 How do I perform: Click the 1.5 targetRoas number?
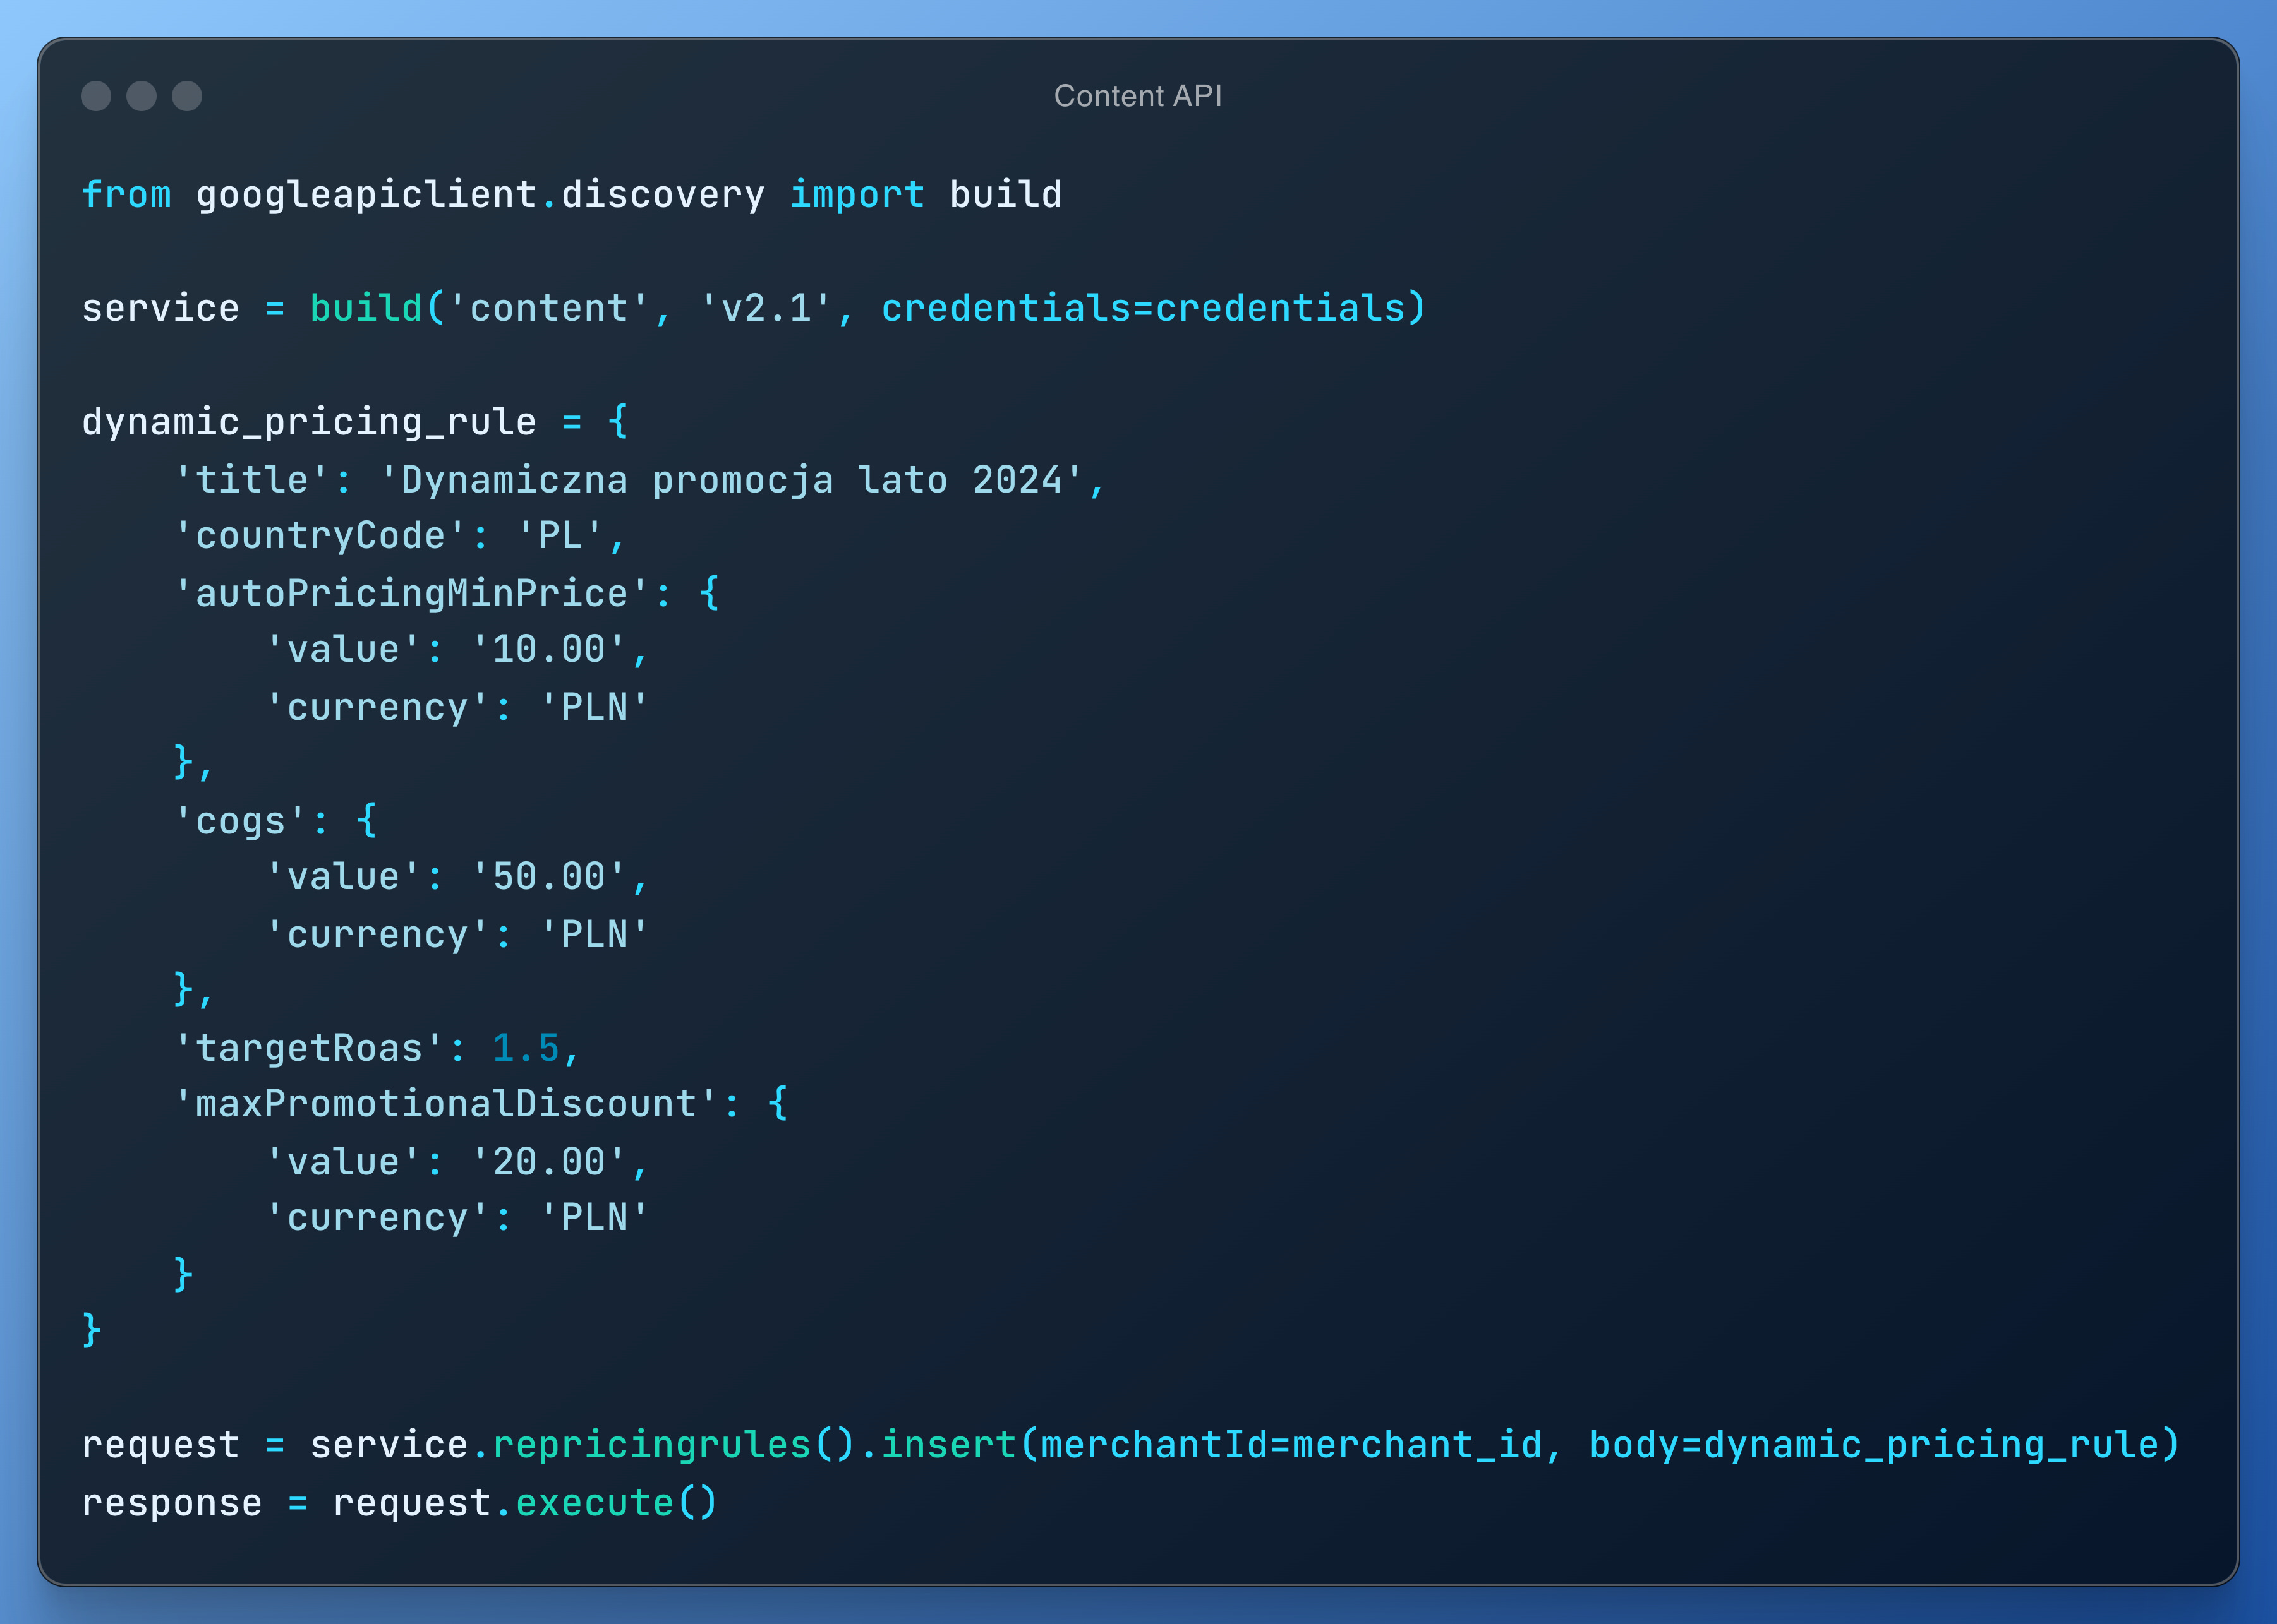point(525,1049)
